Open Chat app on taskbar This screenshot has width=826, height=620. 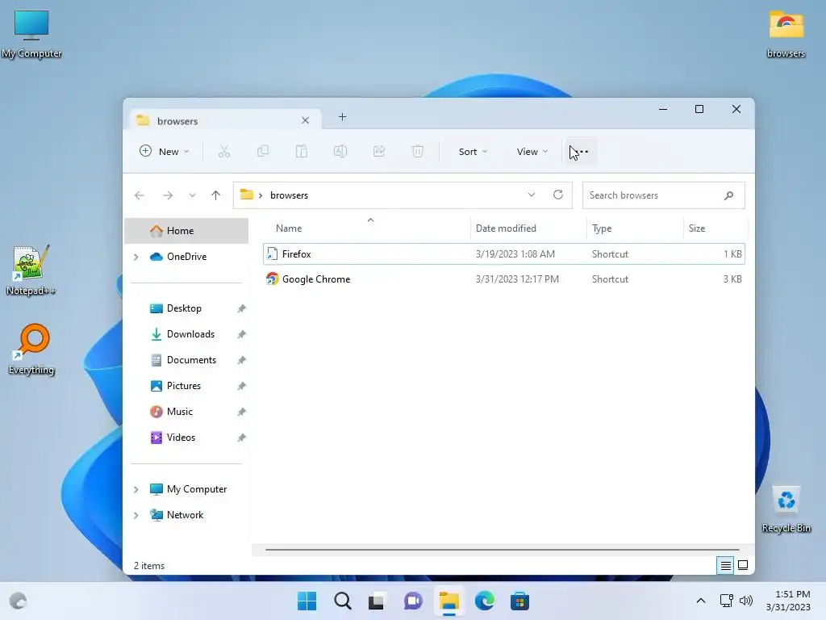[x=413, y=601]
